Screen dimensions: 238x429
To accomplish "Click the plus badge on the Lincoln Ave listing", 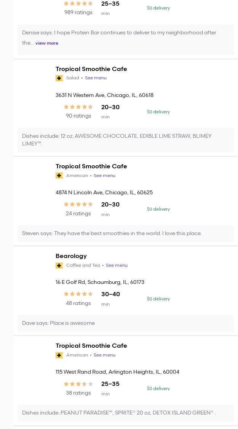I will (x=59, y=176).
